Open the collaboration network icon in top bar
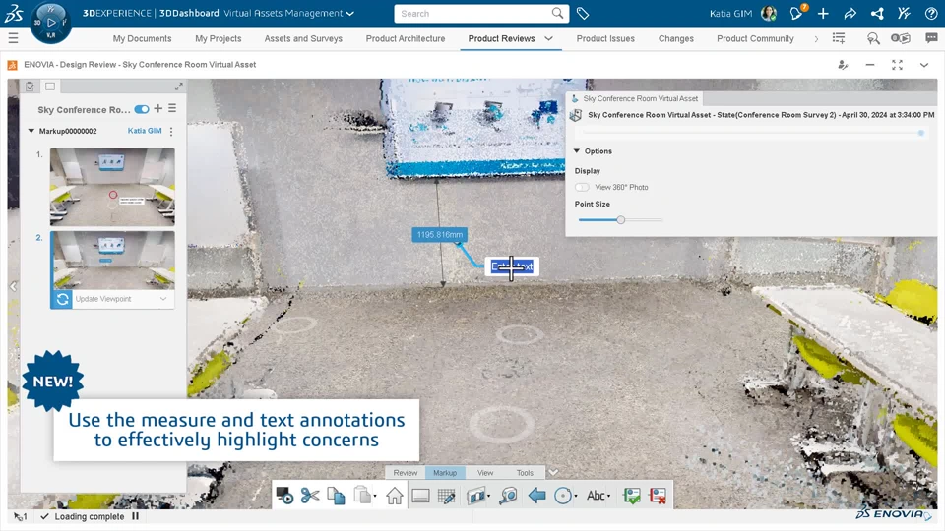Viewport: 945px width, 531px height. (877, 13)
